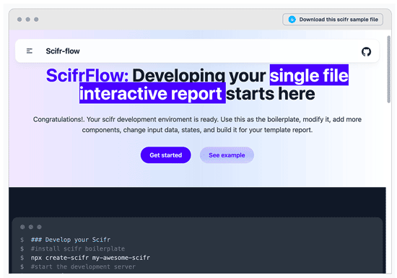This screenshot has height=278, width=397.
Task: Click the 'Congratulations!' paragraph text
Action: pos(197,125)
